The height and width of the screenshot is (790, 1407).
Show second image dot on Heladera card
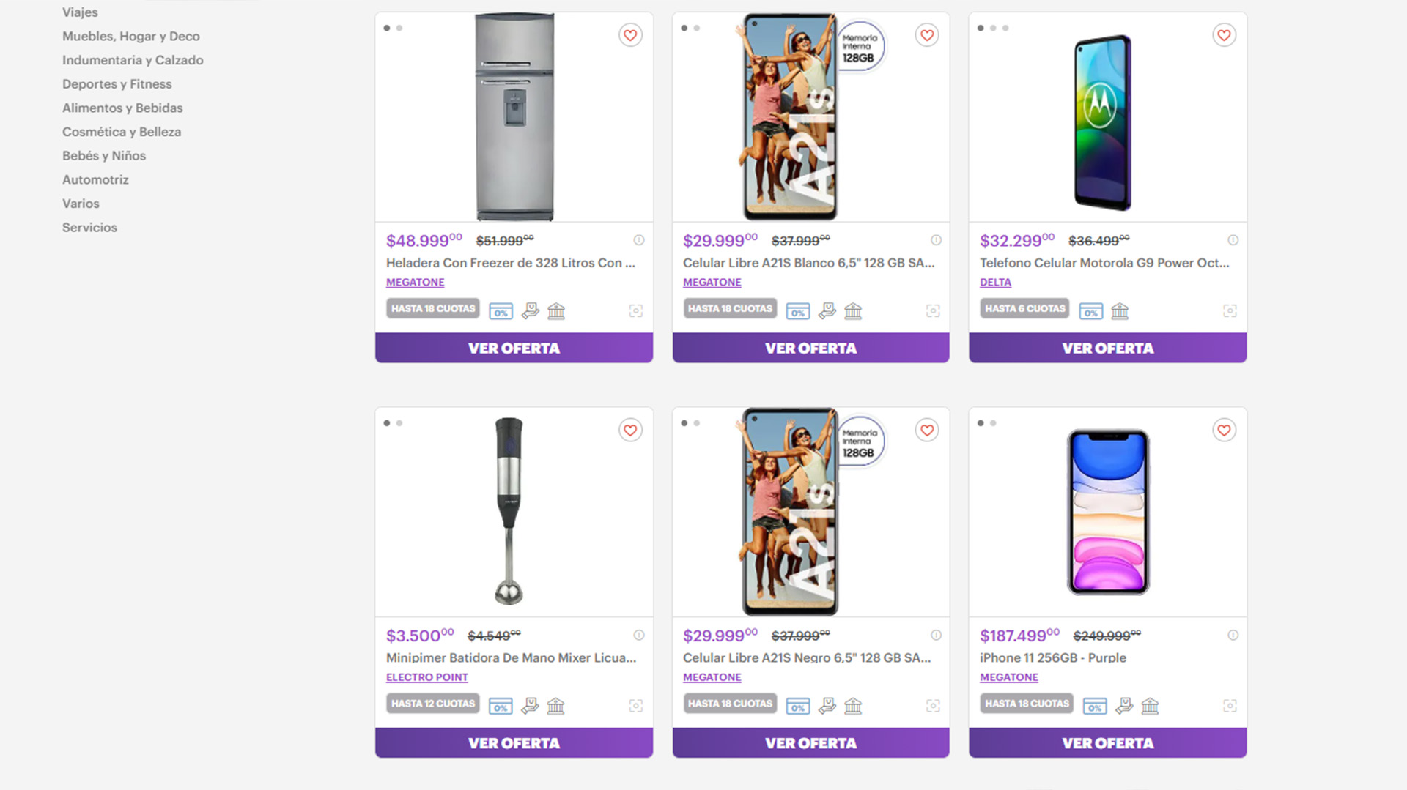click(399, 29)
